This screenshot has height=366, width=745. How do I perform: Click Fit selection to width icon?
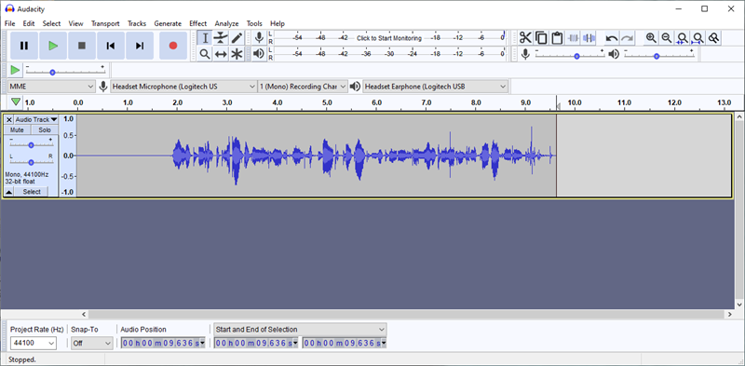pyautogui.click(x=683, y=38)
